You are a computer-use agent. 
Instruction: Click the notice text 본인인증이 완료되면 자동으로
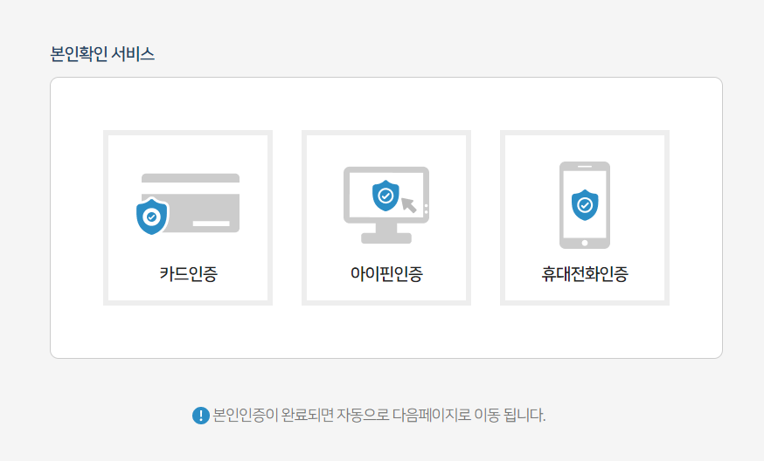pos(301,416)
